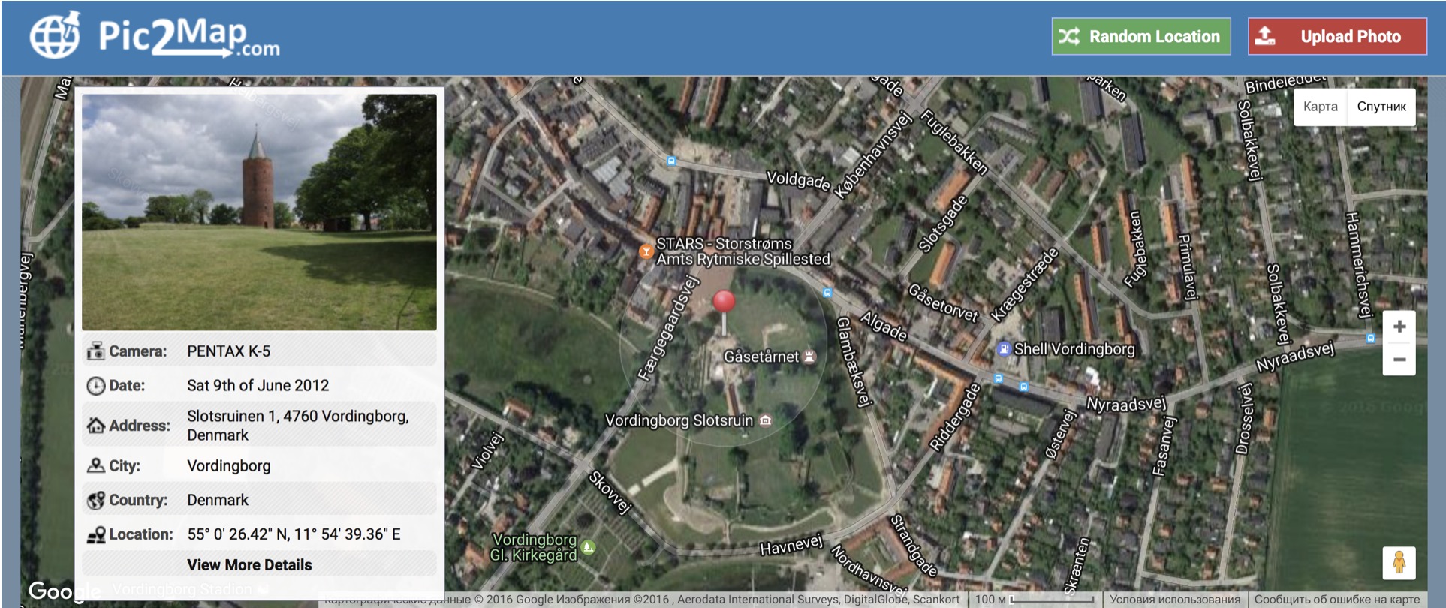1446x608 pixels.
Task: Select the Vordingborg Slotsruin museum icon
Action: 765,420
